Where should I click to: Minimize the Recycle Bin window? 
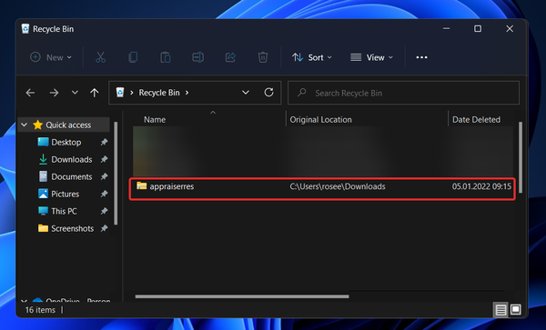coord(447,29)
